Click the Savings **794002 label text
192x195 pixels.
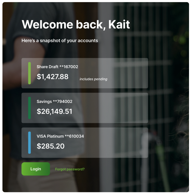point(55,102)
